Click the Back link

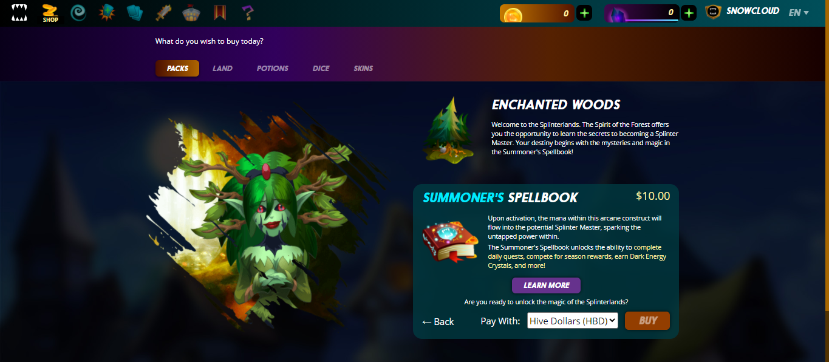(x=438, y=322)
